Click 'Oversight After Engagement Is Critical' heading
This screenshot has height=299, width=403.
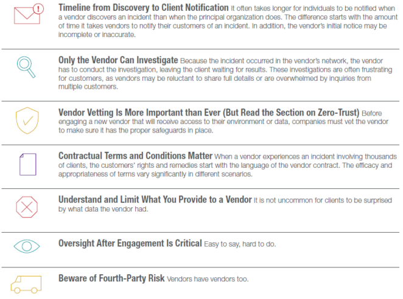click(130, 243)
